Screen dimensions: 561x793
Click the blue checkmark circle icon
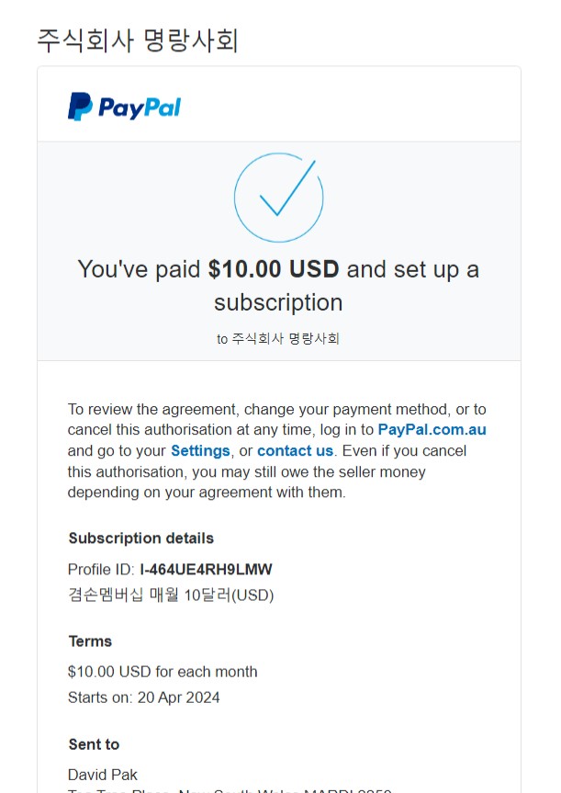point(278,198)
